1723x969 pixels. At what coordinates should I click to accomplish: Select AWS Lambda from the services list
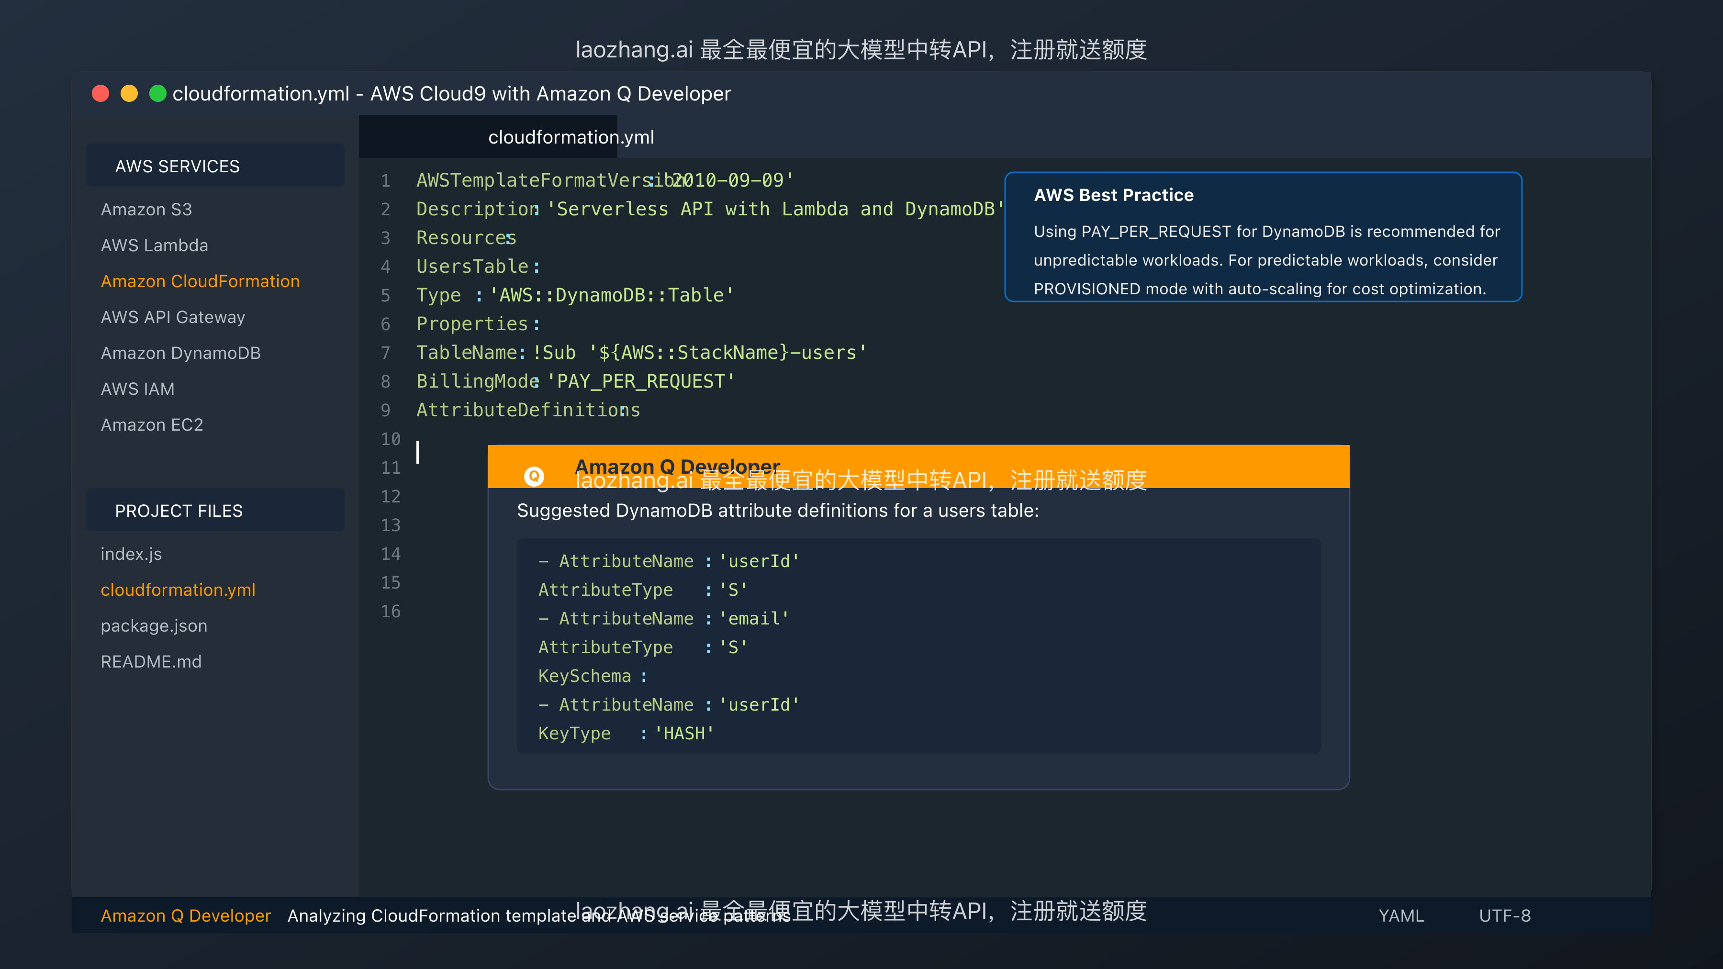coord(155,245)
